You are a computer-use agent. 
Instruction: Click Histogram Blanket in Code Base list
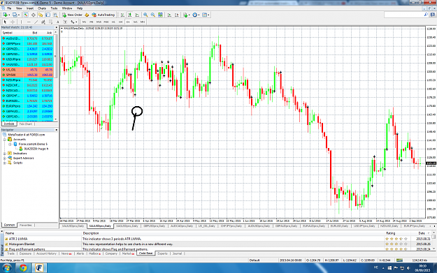pyautogui.click(x=22, y=244)
